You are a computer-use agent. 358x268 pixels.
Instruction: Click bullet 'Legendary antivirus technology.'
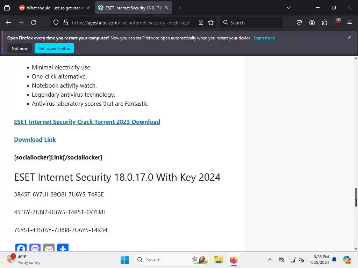tap(73, 95)
